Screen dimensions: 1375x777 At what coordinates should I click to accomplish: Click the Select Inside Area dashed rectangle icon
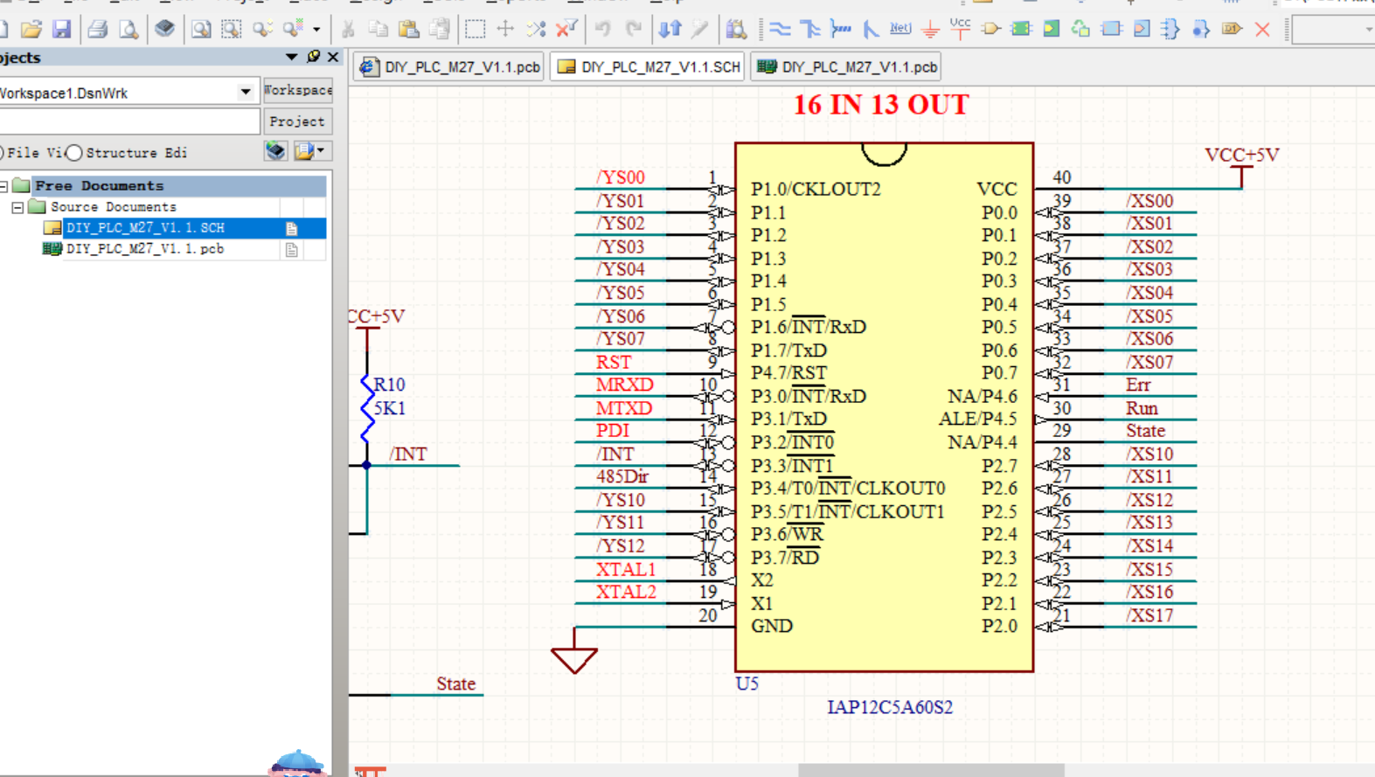[475, 29]
